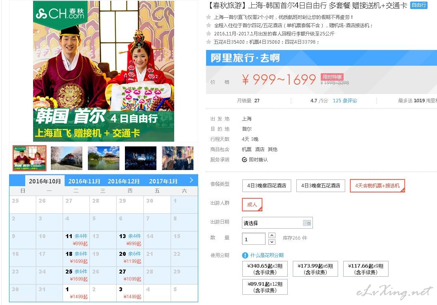Click the main Seoul product image
Image resolution: width=437 pixels, height=305 pixels.
(x=104, y=71)
